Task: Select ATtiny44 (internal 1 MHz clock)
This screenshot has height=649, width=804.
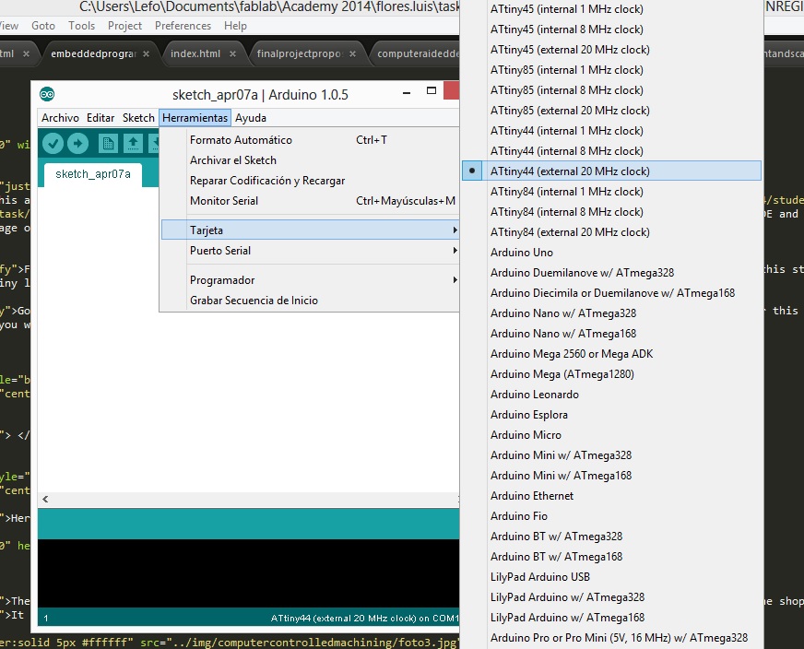Action: click(611, 131)
